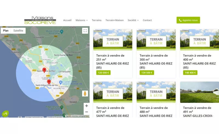Click the red marker on Saint-Hilaire-de-Riez
Screen dimensions: 219x134
click(x=44, y=70)
